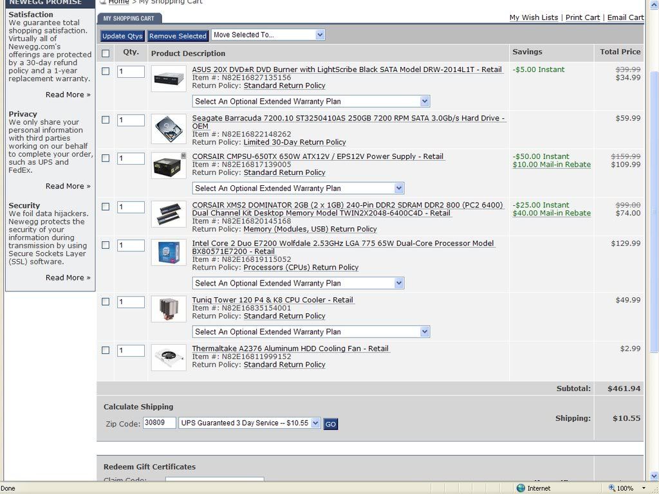
Task: Open the ASUS 20X DVD Burner product link
Action: [x=347, y=69]
